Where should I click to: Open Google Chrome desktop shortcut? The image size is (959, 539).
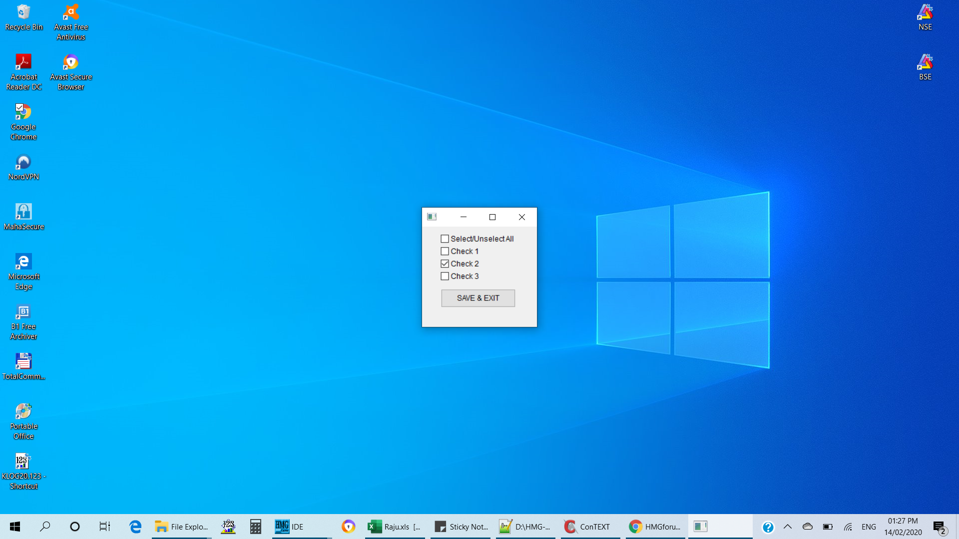23,122
